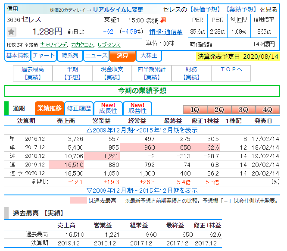Viewport: 287px width, 251px height.
Task: Click the 決算発表予定日 2020/08/14 banner
Action: click(238, 56)
